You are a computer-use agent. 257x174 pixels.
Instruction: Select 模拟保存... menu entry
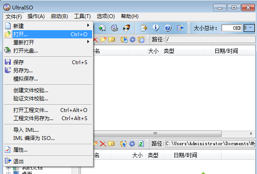[48, 79]
